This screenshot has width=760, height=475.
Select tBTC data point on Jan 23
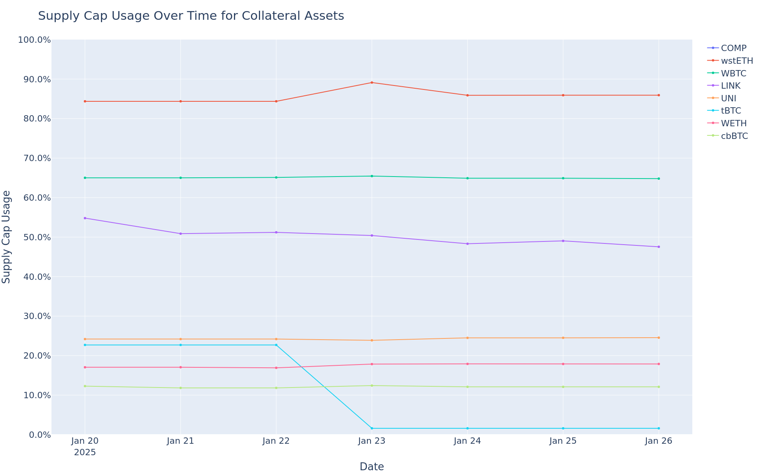click(x=372, y=428)
